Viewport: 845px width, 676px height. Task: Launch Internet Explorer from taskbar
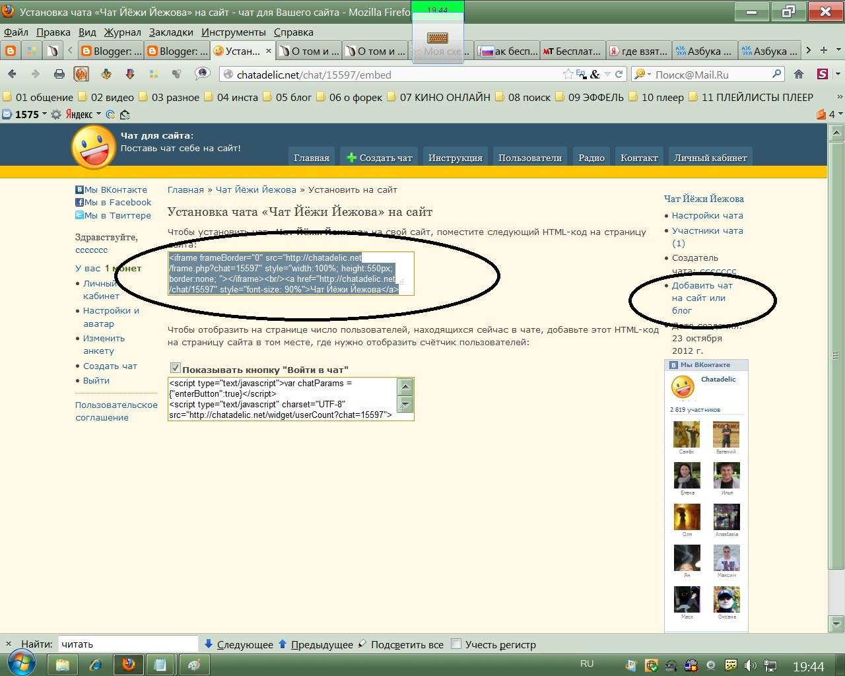(x=96, y=665)
